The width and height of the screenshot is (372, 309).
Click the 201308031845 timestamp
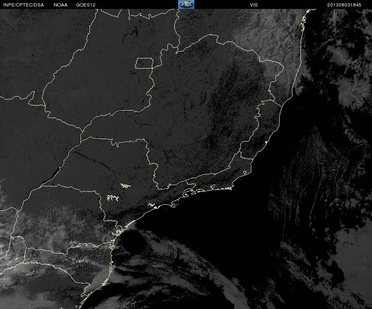(x=344, y=5)
